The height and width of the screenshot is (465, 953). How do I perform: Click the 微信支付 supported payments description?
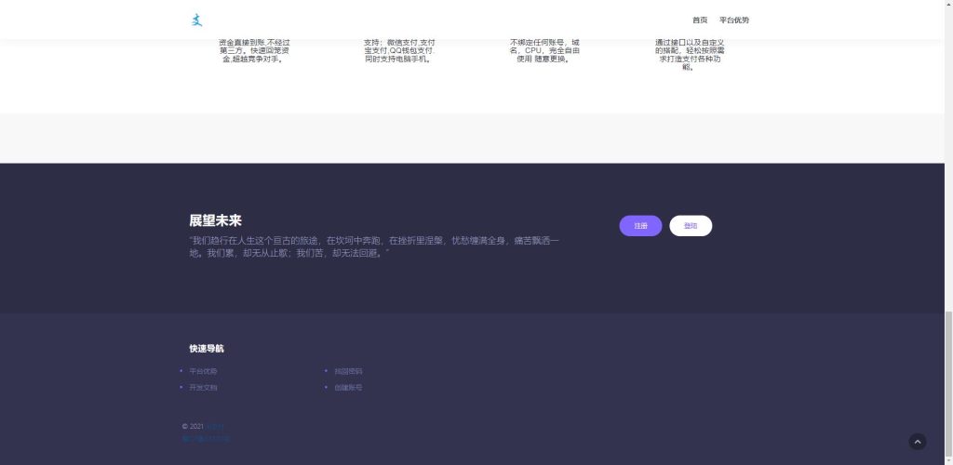point(399,50)
